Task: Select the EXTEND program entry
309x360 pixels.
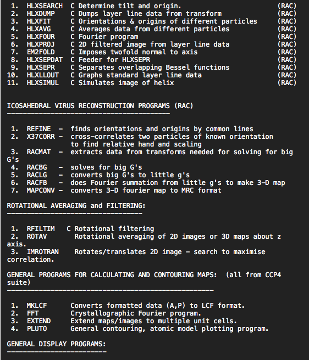Action: pyautogui.click(x=38, y=321)
